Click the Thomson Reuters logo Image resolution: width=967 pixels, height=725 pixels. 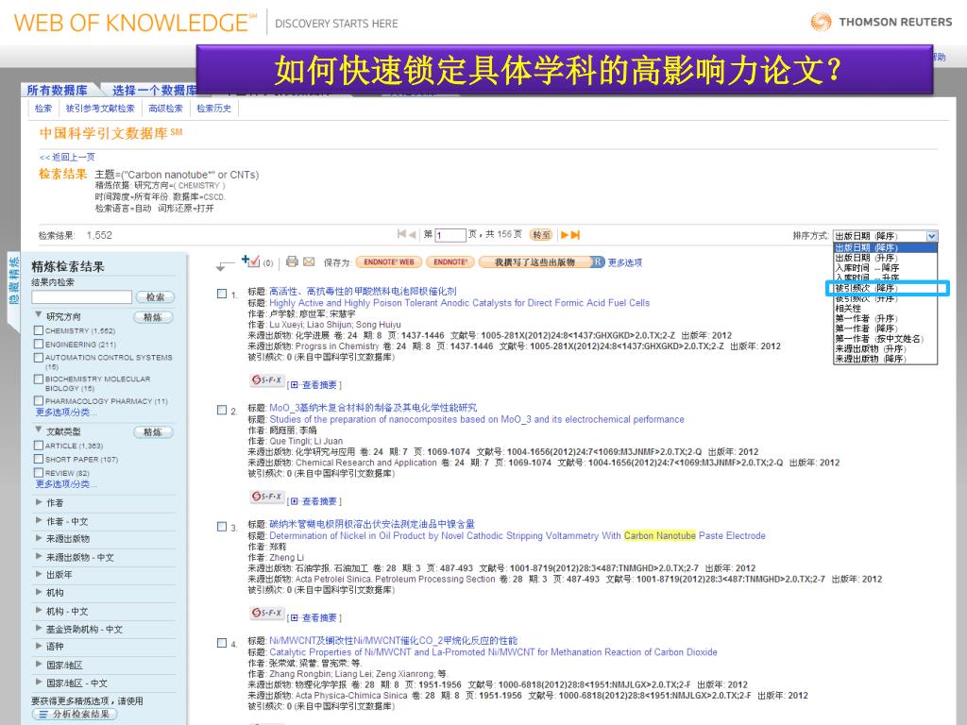click(x=881, y=23)
